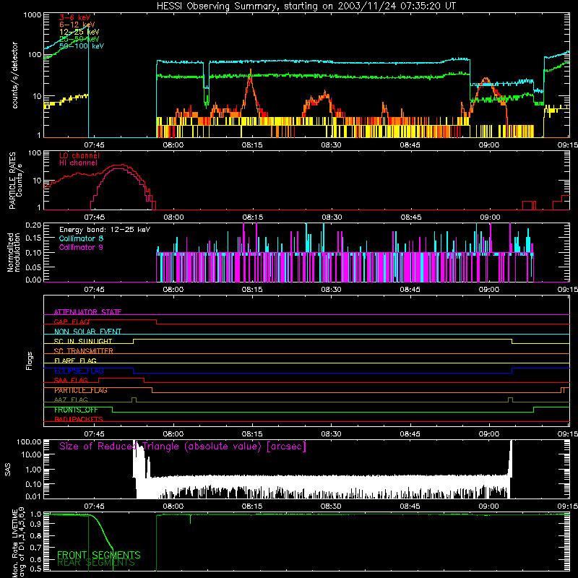The image size is (578, 578).
Task: Select the '6-12 keV' legend label
Action: pos(77,25)
